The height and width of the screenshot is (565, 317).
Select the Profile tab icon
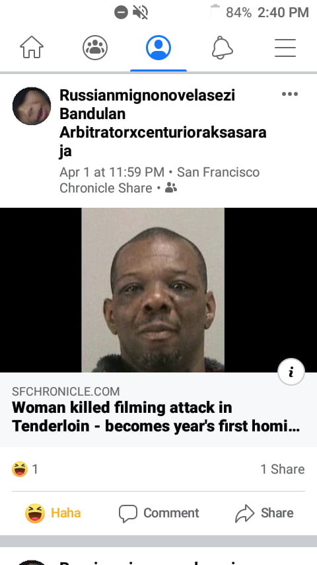click(158, 48)
